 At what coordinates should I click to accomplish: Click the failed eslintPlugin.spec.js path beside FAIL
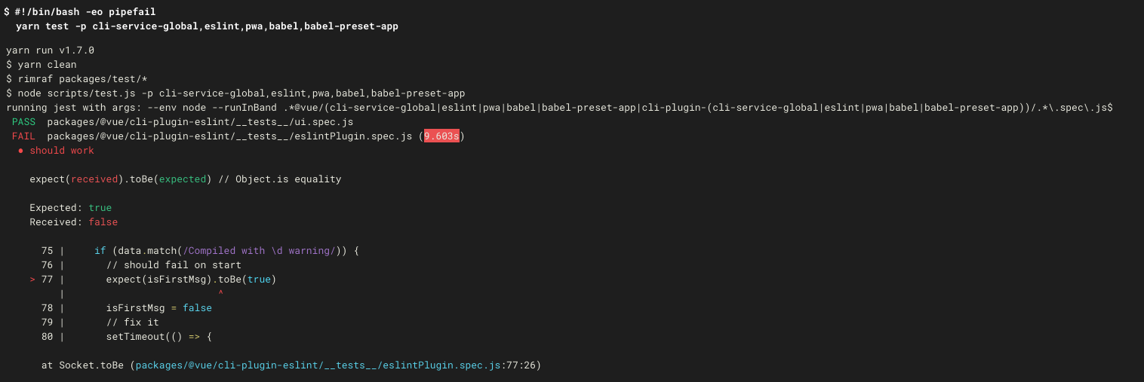click(x=229, y=136)
